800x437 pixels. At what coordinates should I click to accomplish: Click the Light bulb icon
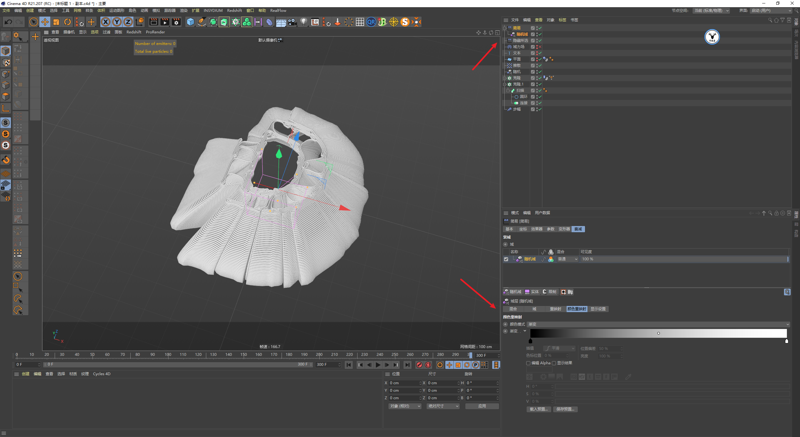(x=303, y=22)
